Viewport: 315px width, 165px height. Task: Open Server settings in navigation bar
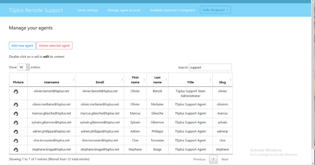tap(87, 10)
